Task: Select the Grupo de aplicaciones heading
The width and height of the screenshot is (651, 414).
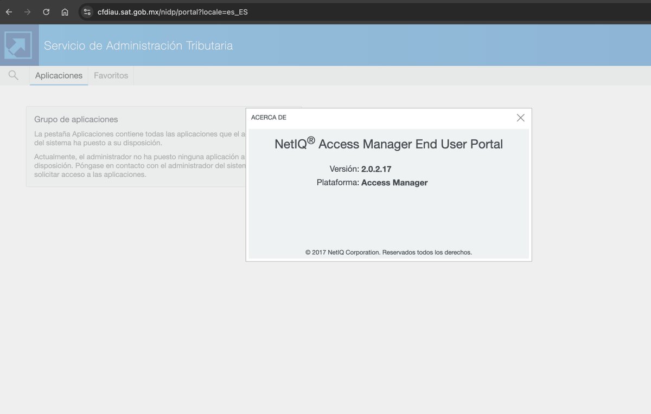Action: 76,119
